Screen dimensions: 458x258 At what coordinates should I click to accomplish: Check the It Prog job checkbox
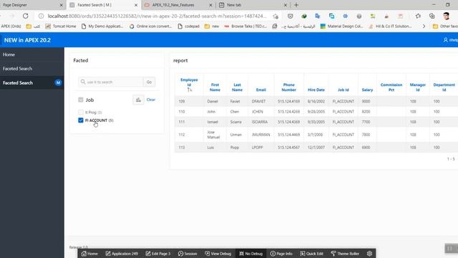tap(81, 112)
